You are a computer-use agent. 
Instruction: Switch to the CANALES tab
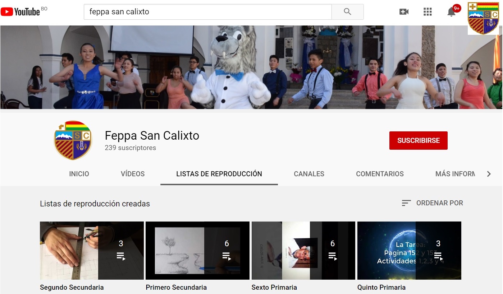click(x=309, y=174)
